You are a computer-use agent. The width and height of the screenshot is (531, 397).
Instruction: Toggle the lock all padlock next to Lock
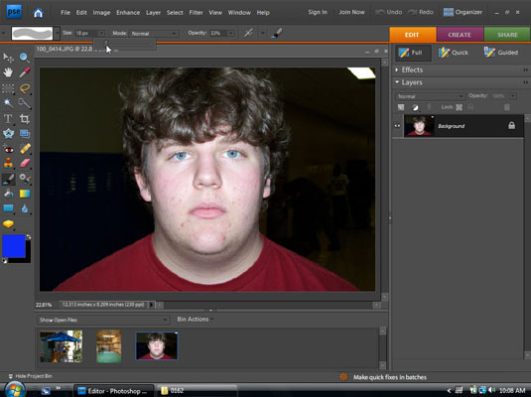470,107
